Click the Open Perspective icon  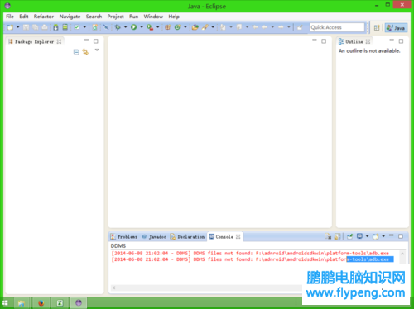click(x=377, y=27)
